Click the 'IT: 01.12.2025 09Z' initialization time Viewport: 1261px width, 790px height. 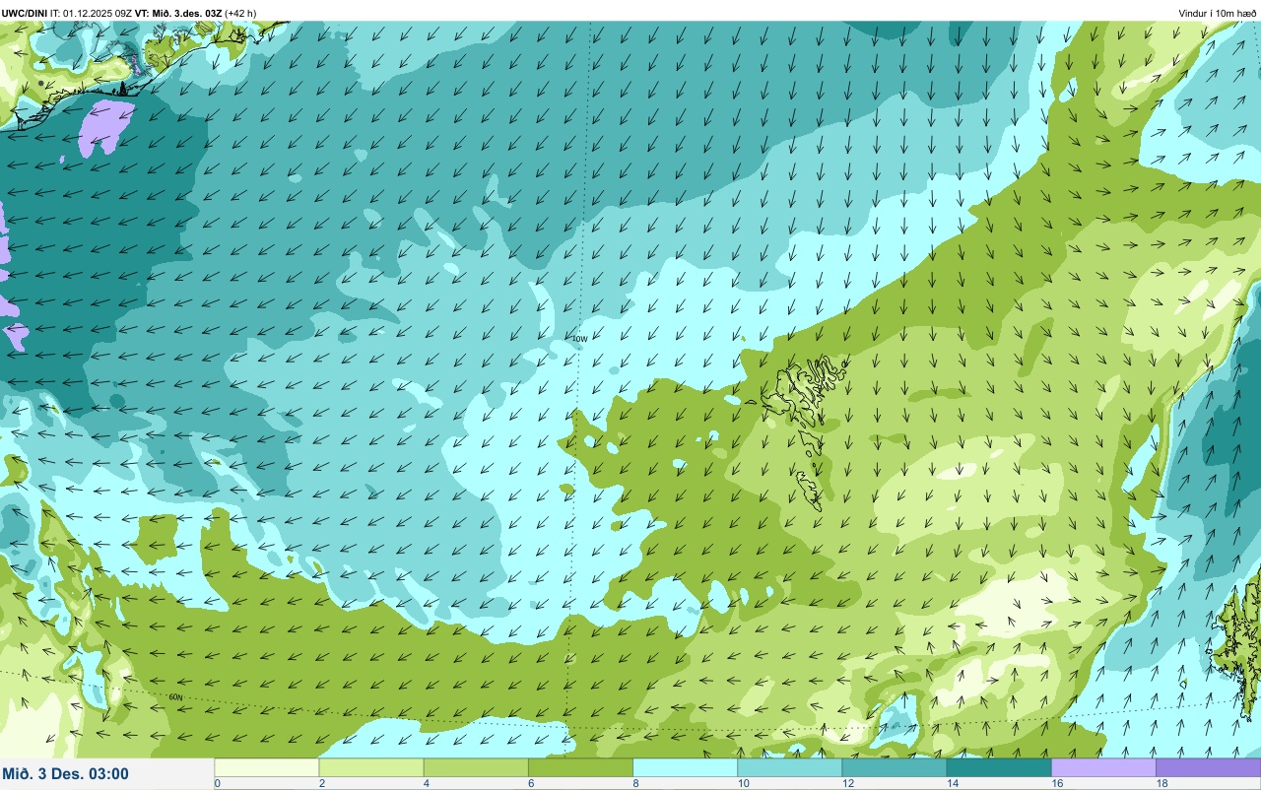coord(92,13)
